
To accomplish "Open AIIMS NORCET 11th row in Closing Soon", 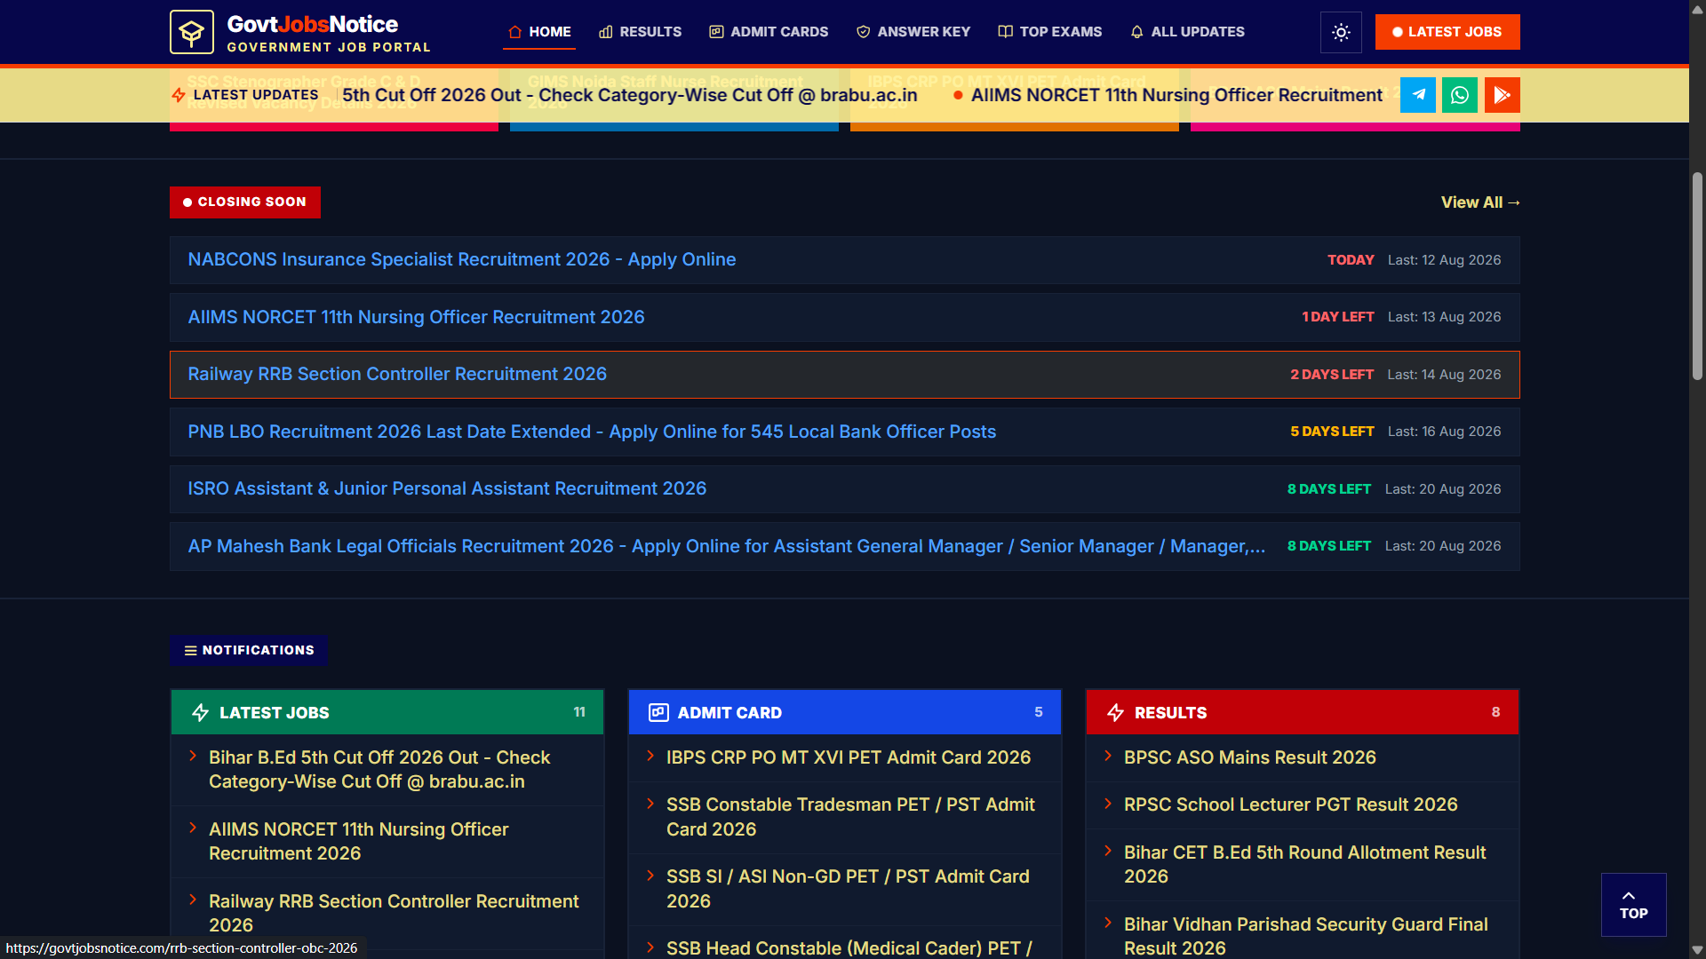I will pos(844,317).
